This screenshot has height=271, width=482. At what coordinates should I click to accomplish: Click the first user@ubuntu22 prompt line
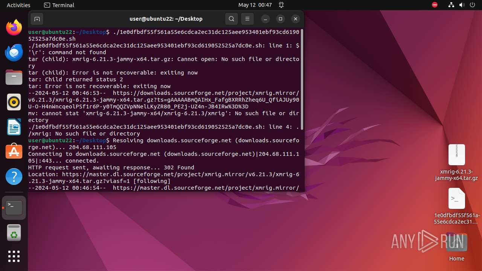(x=164, y=35)
